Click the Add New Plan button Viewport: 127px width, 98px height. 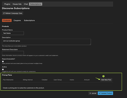click(106, 80)
